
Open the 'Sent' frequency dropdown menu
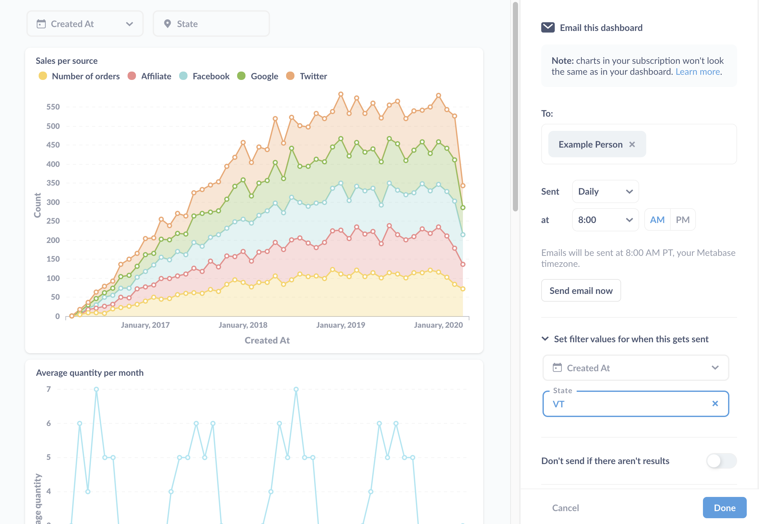(606, 191)
